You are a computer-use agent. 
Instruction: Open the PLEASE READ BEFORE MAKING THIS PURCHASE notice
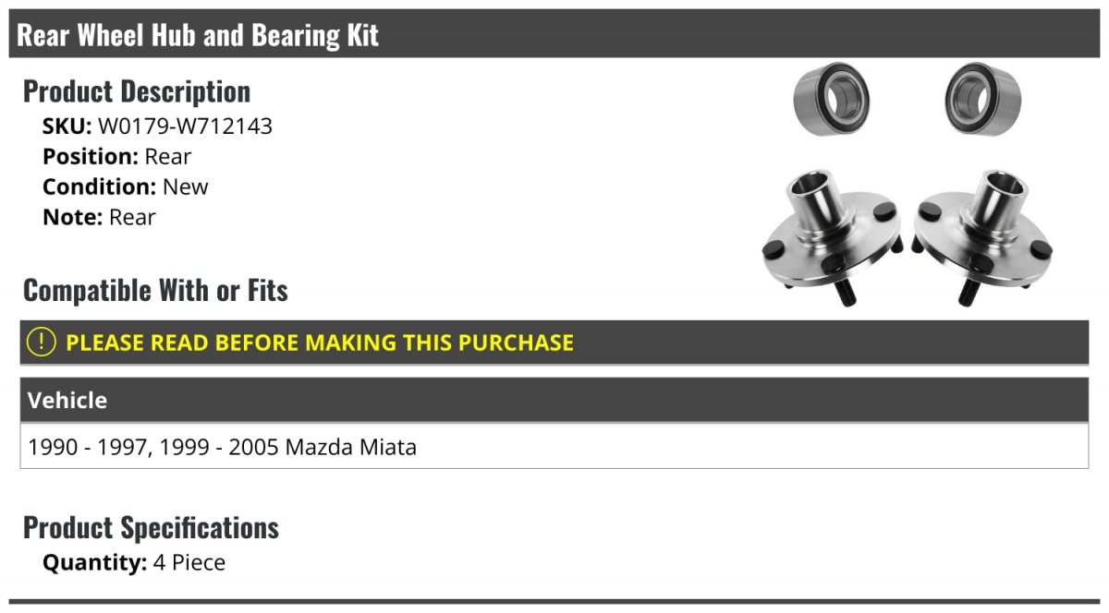(320, 343)
